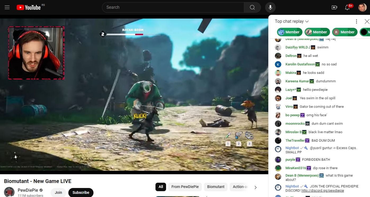Start voice search with microphone

270,7
